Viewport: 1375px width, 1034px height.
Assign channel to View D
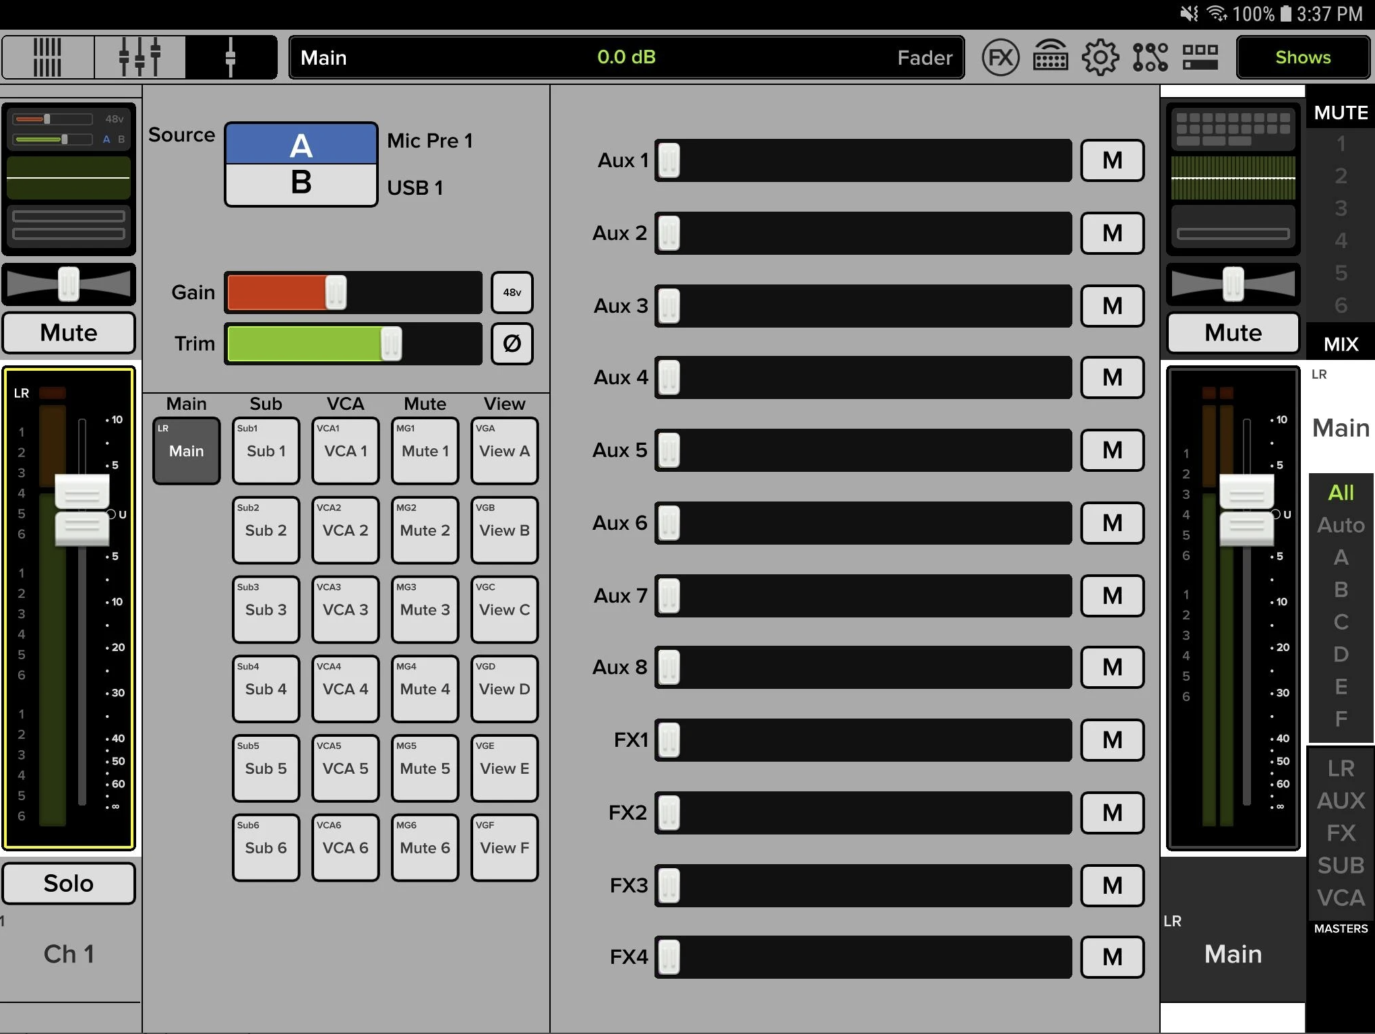point(505,689)
